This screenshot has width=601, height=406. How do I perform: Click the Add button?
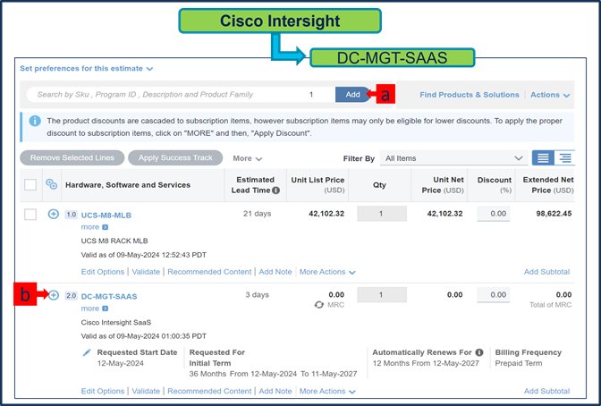pyautogui.click(x=352, y=94)
